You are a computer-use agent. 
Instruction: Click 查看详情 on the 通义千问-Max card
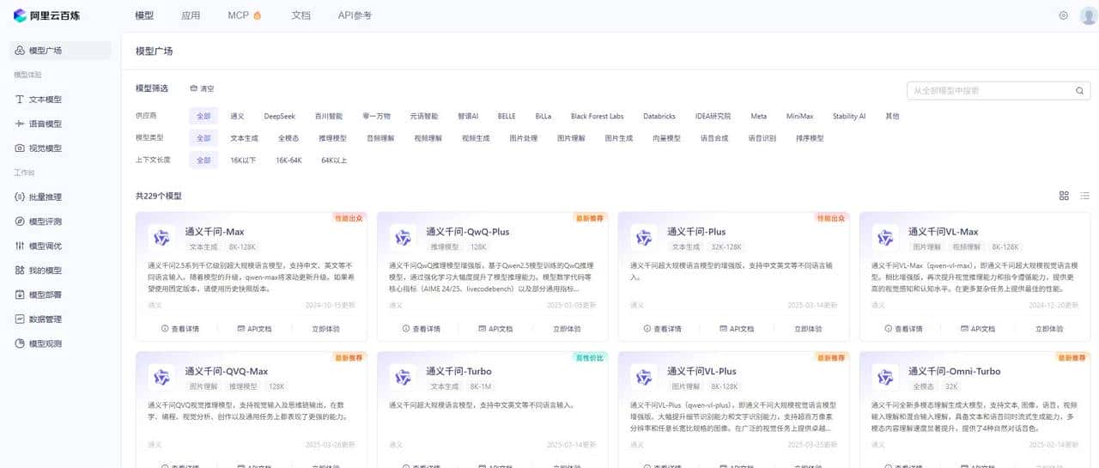point(180,329)
